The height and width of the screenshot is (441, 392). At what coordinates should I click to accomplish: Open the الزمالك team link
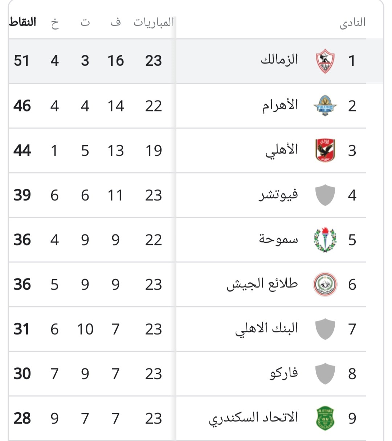[279, 60]
